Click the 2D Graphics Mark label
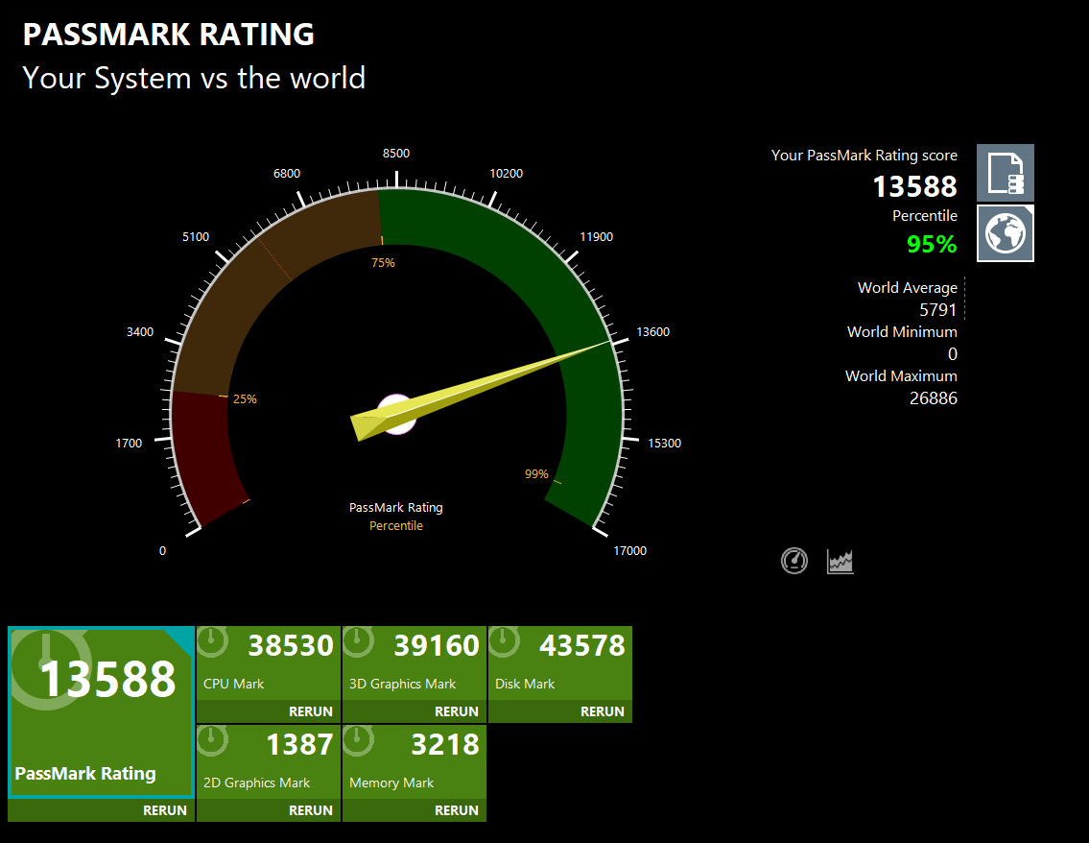The image size is (1089, 843). point(256,783)
